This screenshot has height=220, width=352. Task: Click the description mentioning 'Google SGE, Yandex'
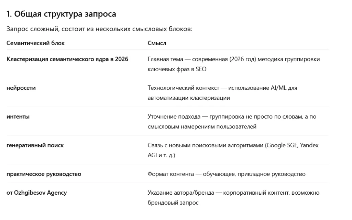tap(233, 150)
